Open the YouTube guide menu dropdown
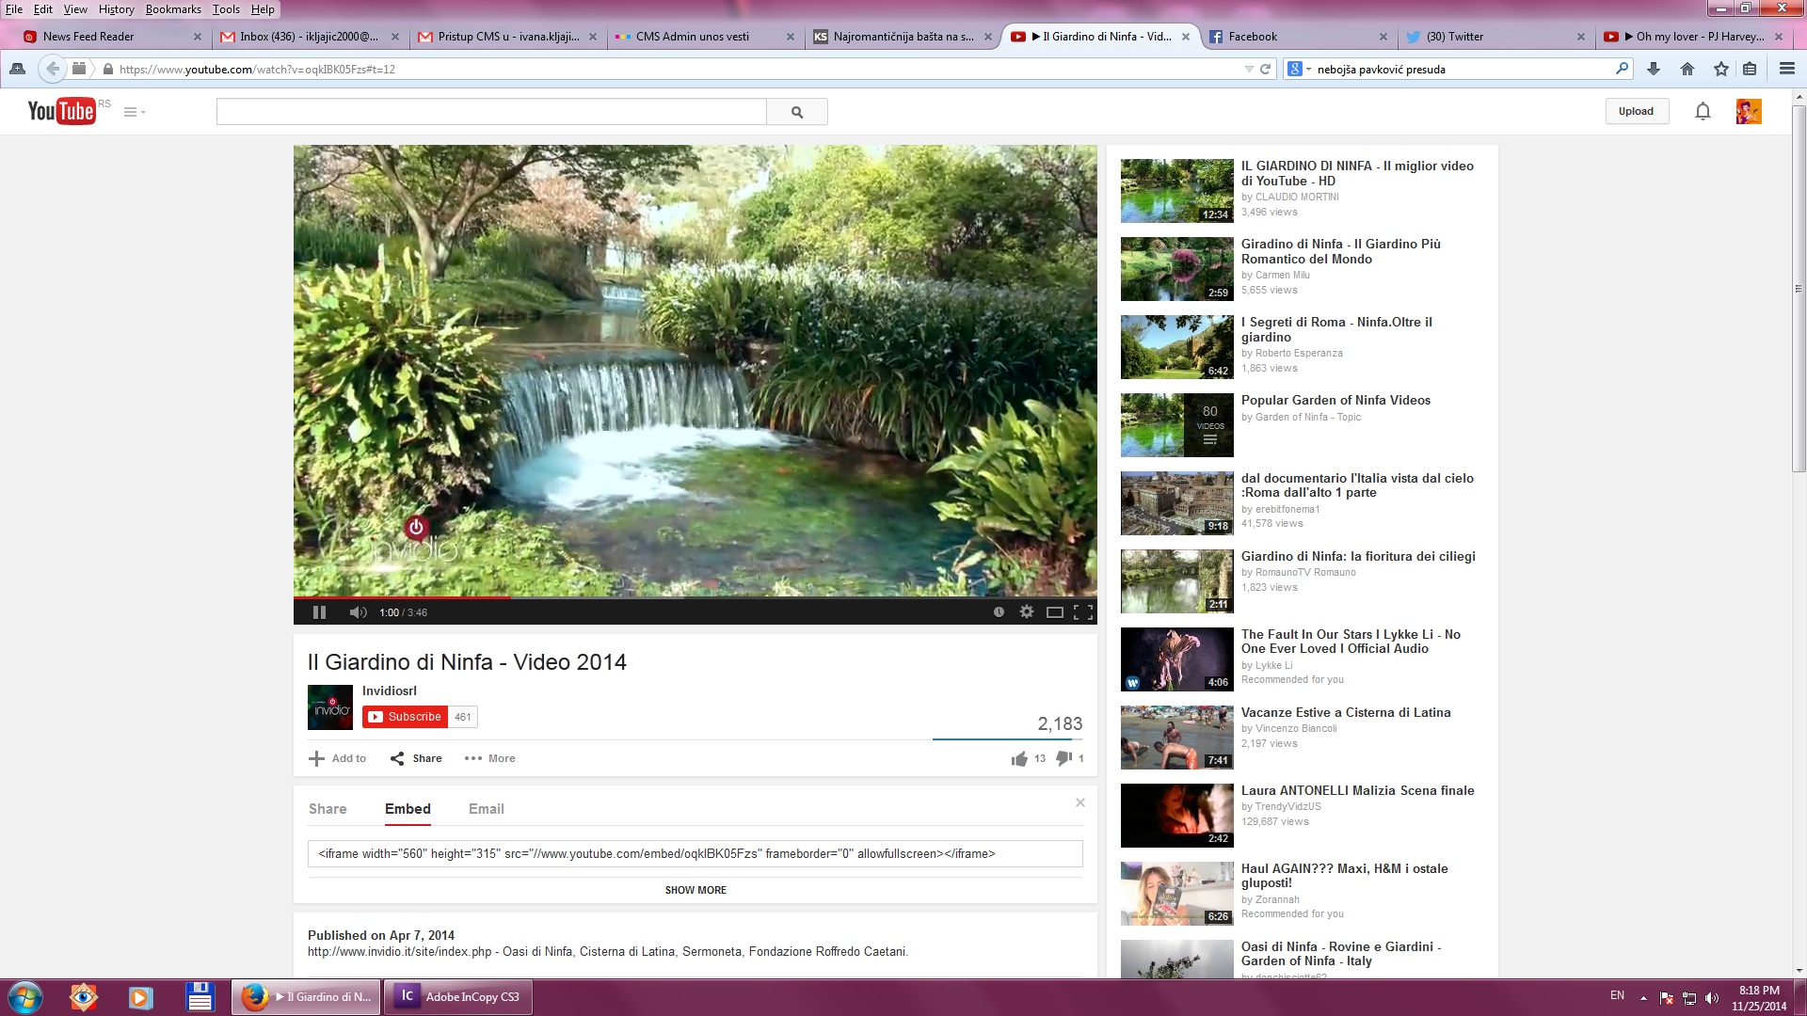The width and height of the screenshot is (1807, 1016). pos(135,112)
